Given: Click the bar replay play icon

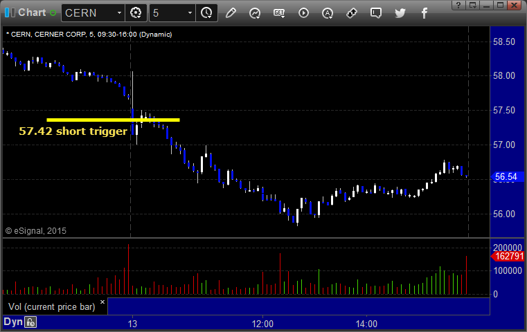Looking at the screenshot, I should click(x=303, y=13).
